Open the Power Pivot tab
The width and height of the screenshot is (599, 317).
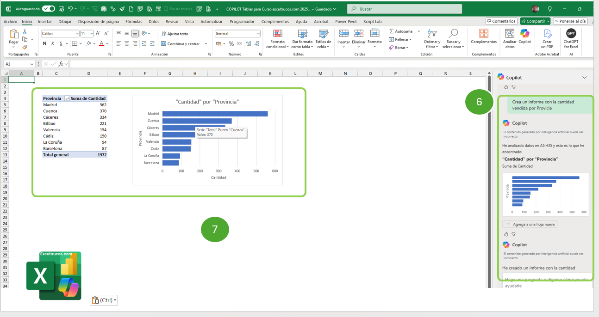click(346, 21)
